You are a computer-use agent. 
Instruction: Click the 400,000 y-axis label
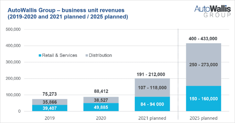click(x=13, y=46)
